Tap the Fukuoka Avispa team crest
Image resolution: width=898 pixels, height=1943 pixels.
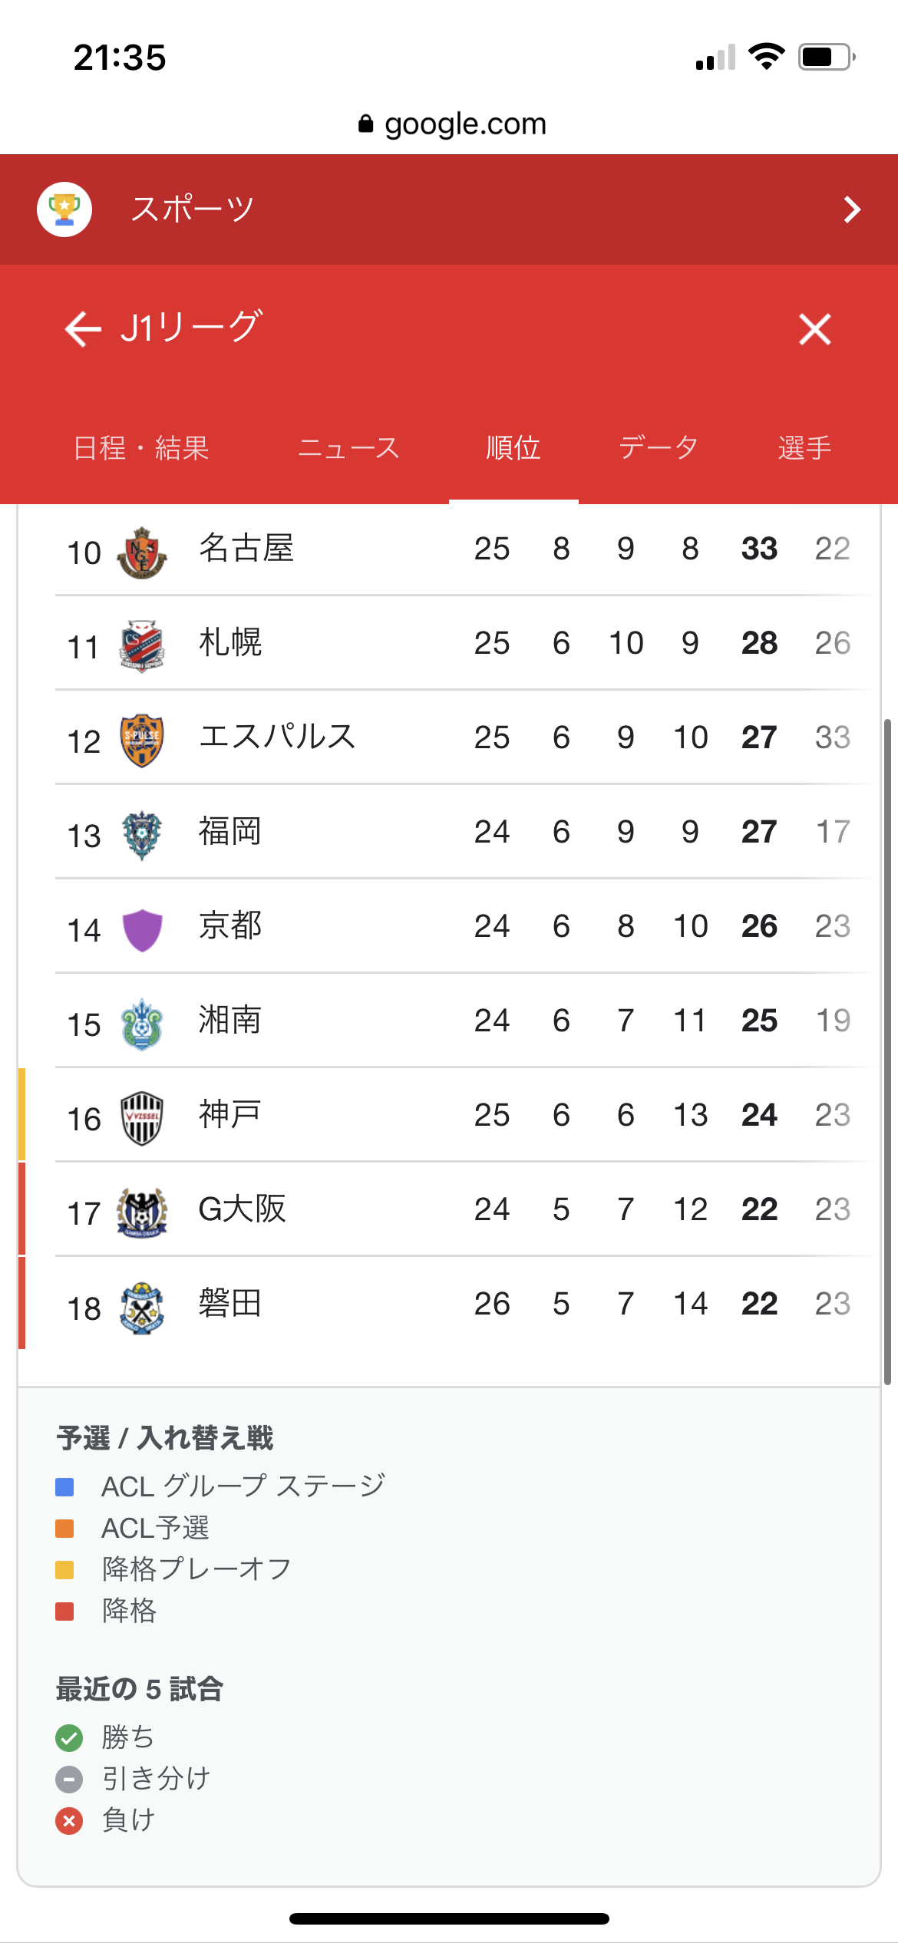click(x=142, y=834)
